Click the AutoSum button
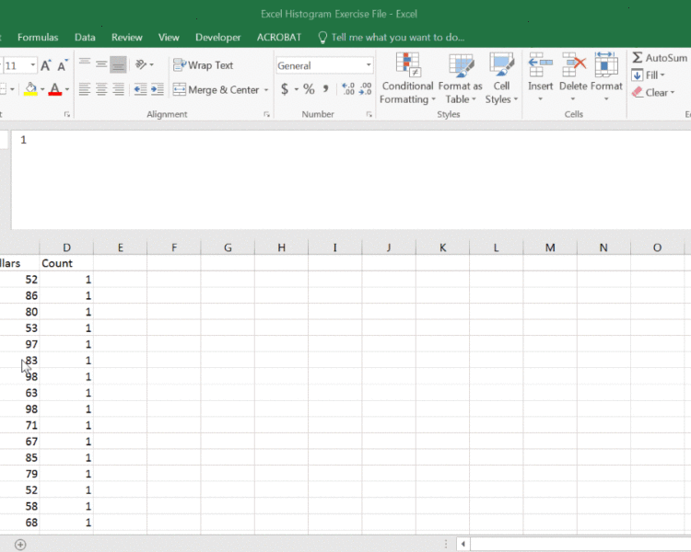691x552 pixels. (x=660, y=58)
